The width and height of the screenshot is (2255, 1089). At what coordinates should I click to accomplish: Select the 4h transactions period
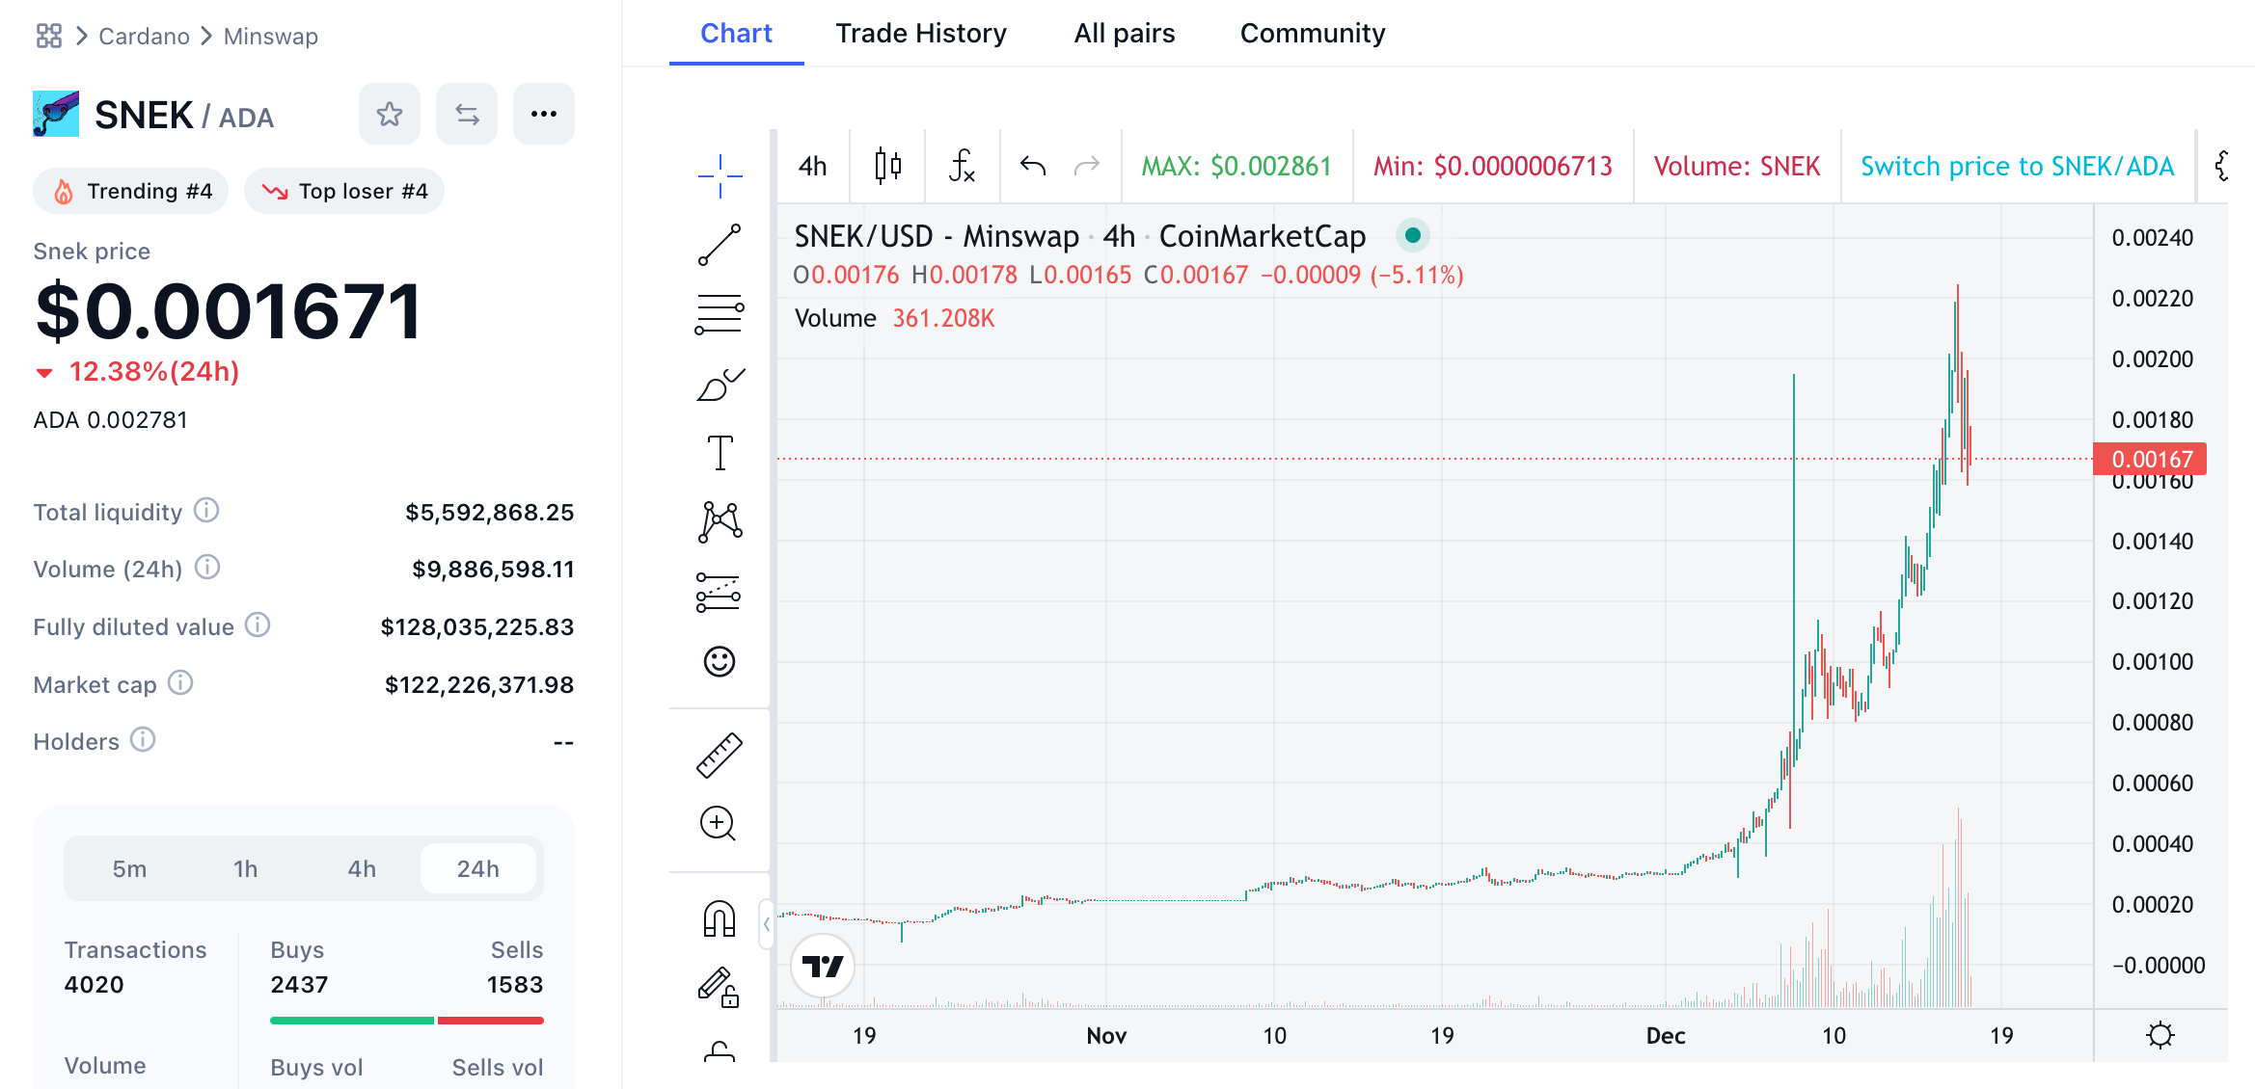tap(362, 868)
